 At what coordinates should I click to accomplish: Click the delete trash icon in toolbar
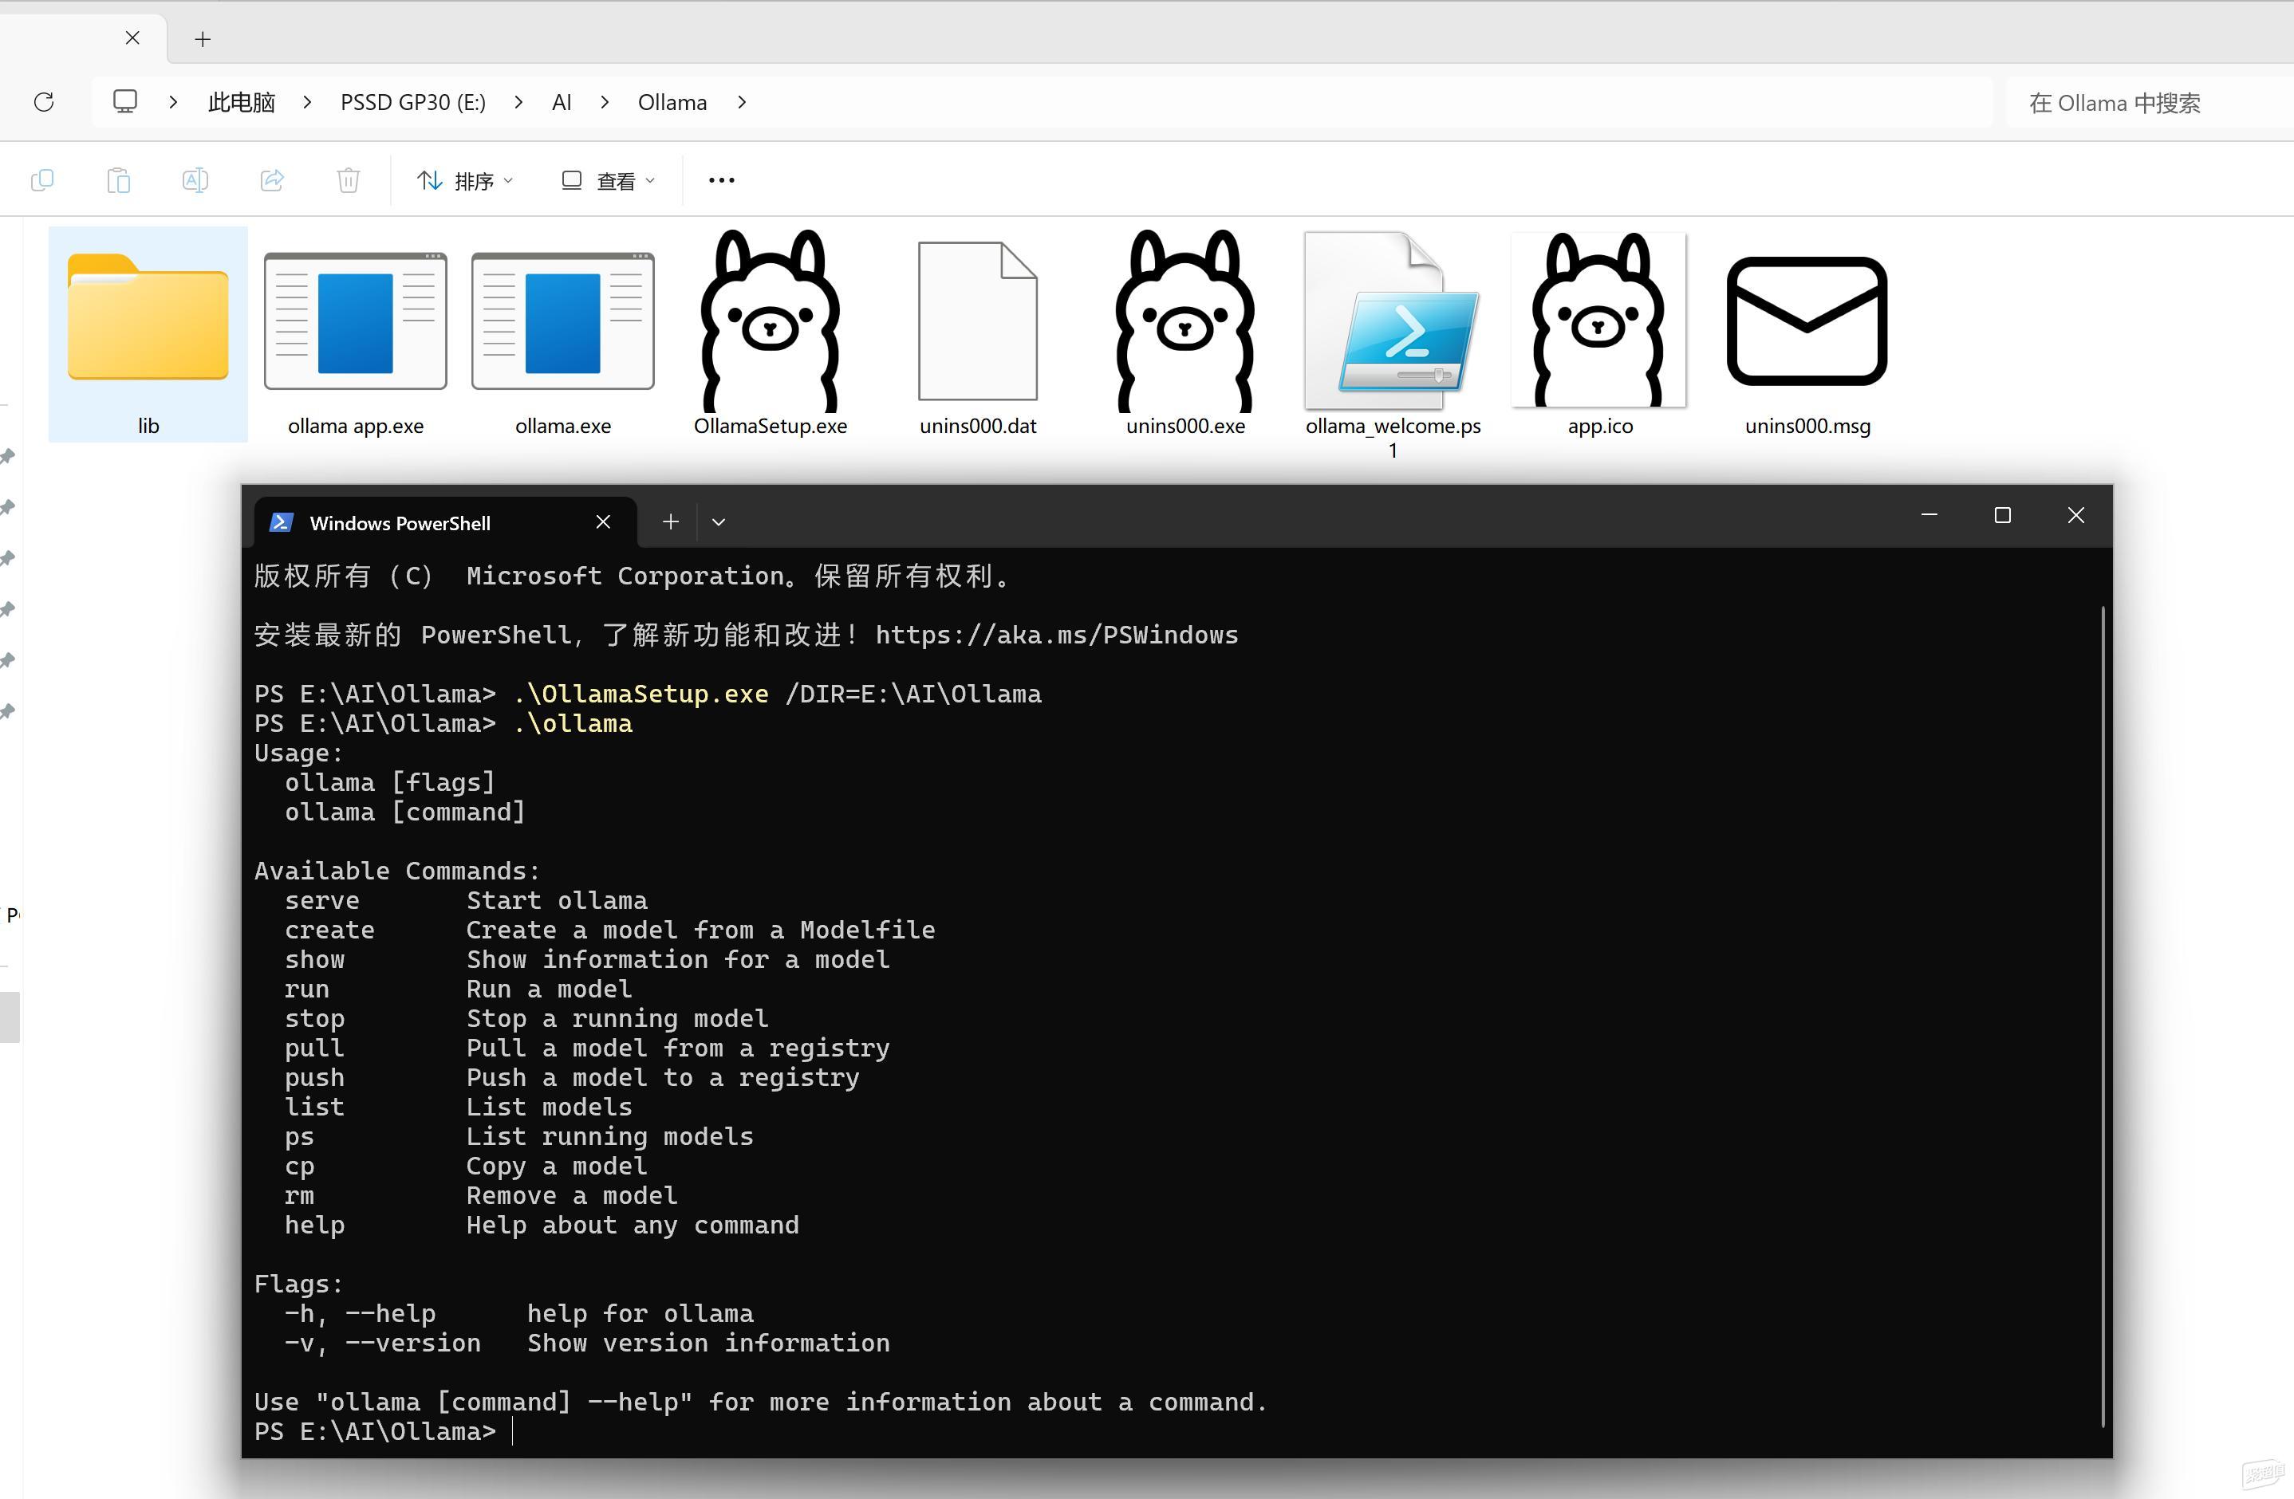point(349,180)
